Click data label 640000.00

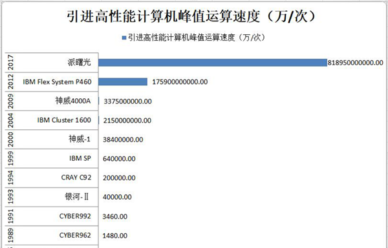pyautogui.click(x=119, y=159)
